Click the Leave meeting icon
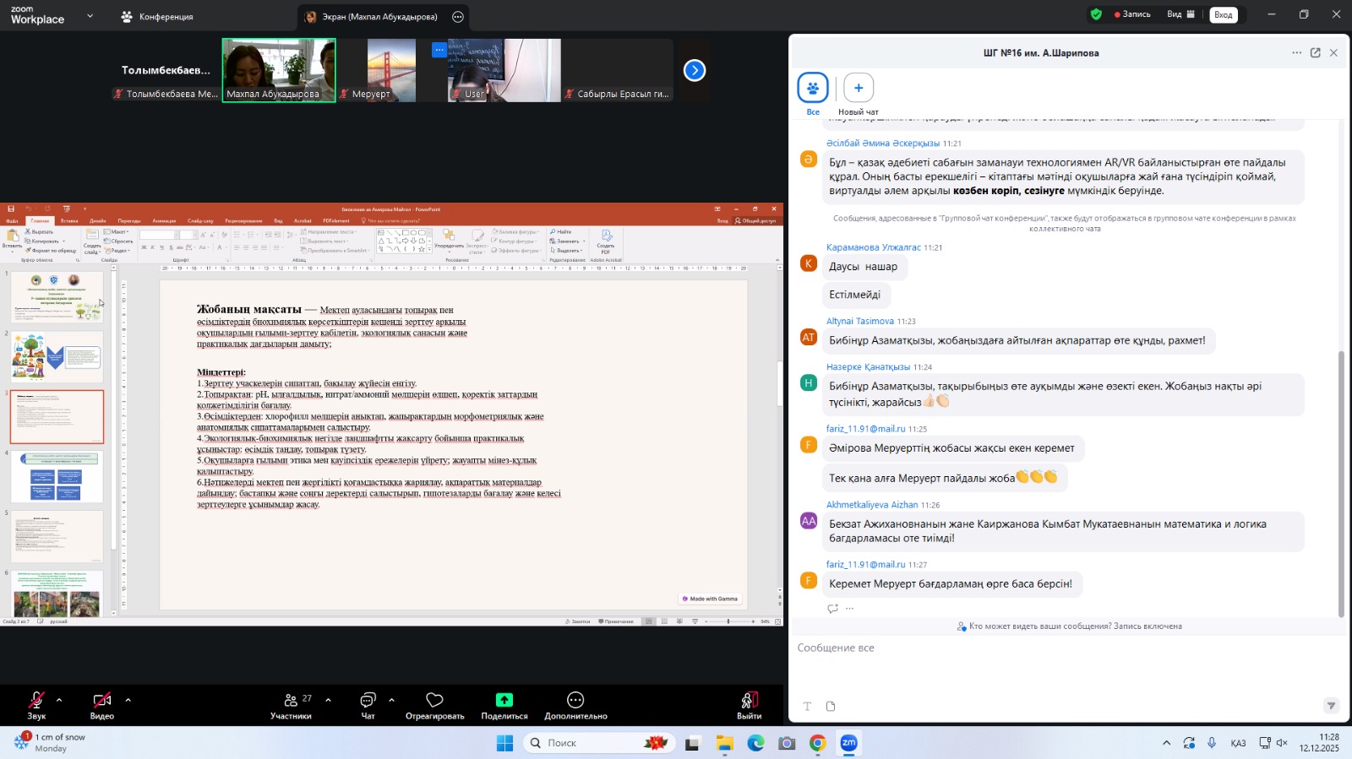 (749, 701)
